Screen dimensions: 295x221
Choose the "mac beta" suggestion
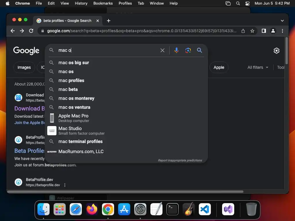(126, 89)
